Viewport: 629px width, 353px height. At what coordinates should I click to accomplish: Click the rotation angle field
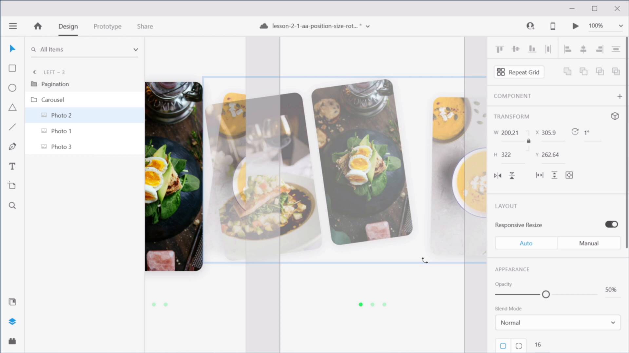point(592,133)
